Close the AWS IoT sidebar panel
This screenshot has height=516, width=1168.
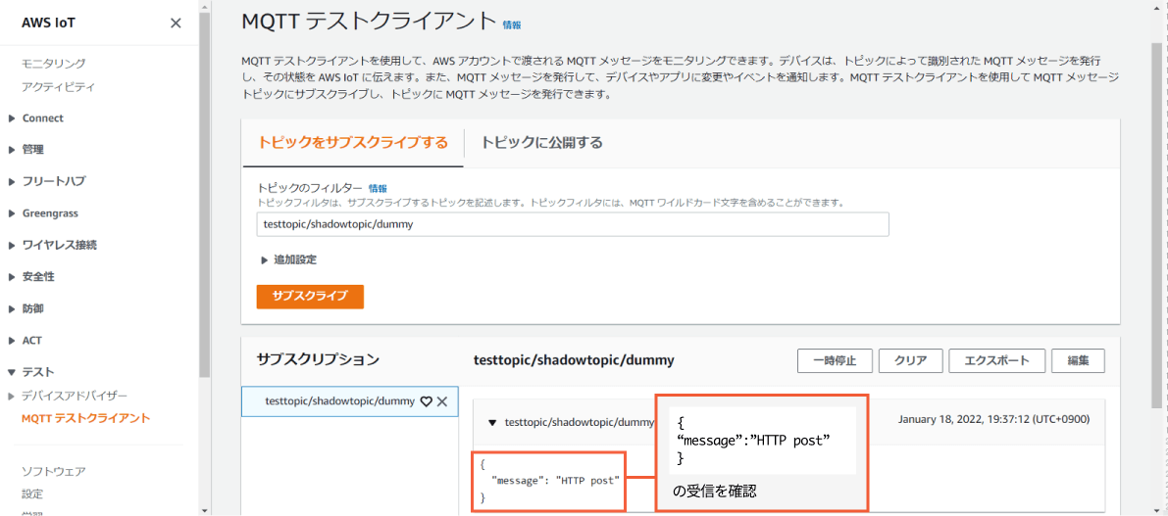176,23
